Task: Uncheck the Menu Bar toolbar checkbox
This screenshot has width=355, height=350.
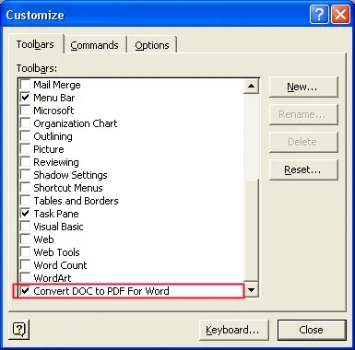Action: point(25,98)
